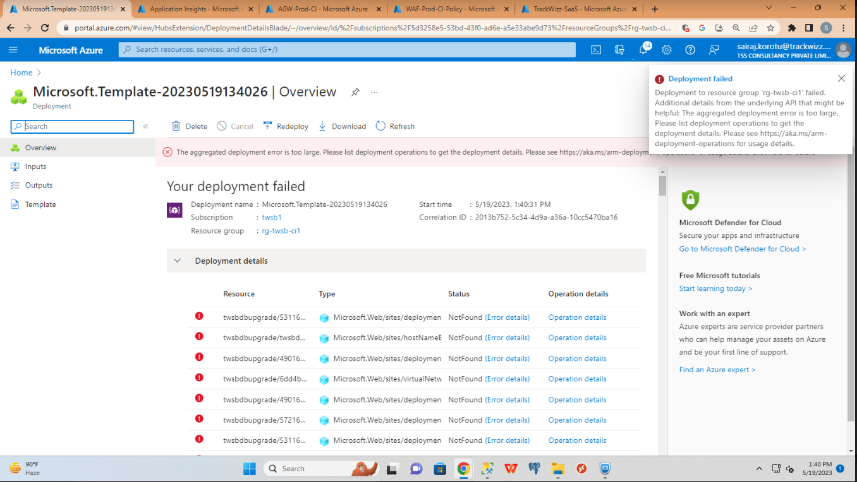Click Start learning today link
The image size is (857, 482).
pos(715,288)
